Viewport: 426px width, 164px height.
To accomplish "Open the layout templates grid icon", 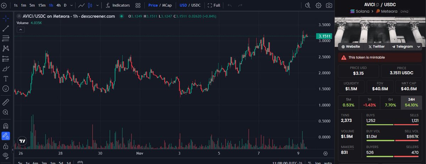I will tap(138, 5).
